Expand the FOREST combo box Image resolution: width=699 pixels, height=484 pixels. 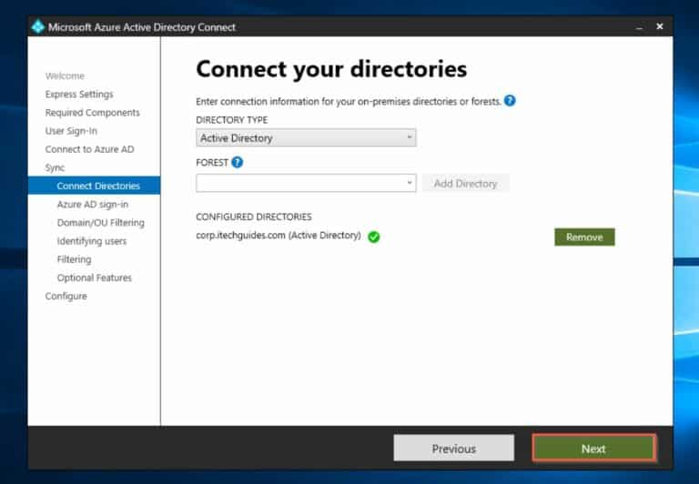pos(306,183)
